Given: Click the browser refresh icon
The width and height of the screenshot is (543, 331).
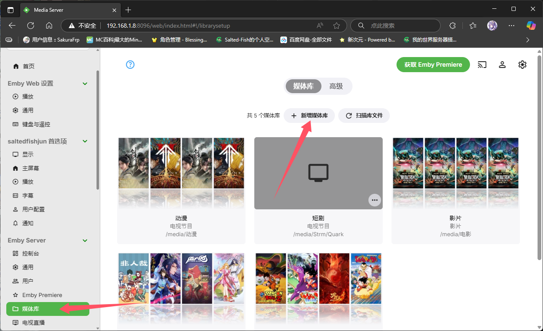Looking at the screenshot, I should click(31, 26).
